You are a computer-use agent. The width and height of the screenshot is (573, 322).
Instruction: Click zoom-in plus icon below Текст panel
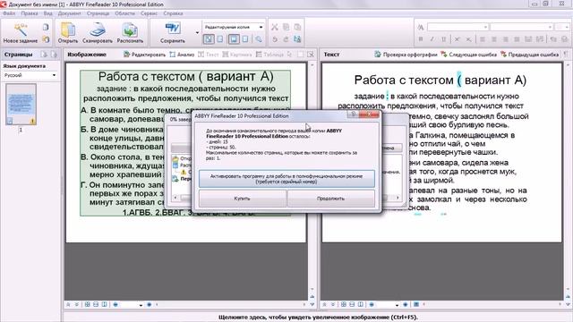pyautogui.click(x=406, y=304)
